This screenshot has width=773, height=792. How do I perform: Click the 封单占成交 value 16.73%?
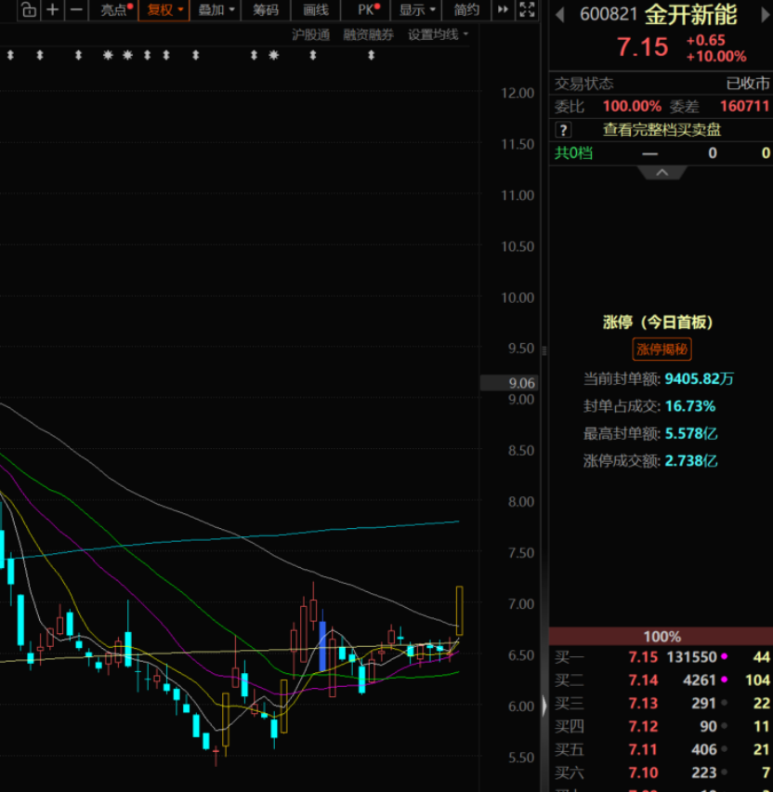[690, 406]
